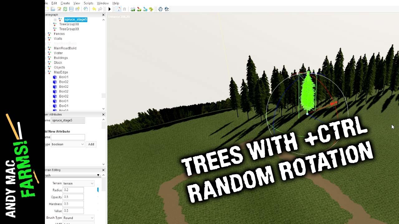Open the Edit menu
Image resolution: width=399 pixels, height=224 pixels.
pos(54,3)
